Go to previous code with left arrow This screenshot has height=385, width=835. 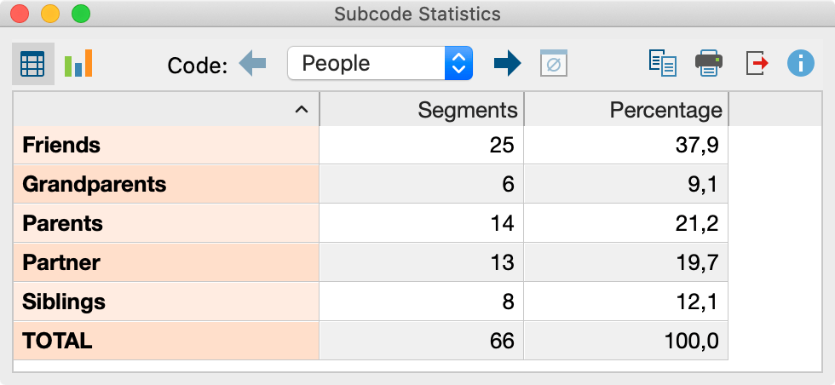253,64
